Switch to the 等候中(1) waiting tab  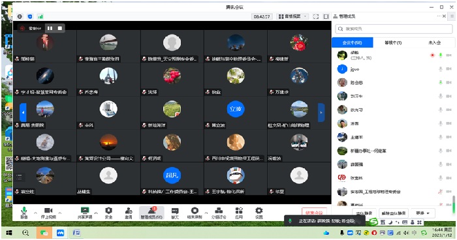click(393, 42)
